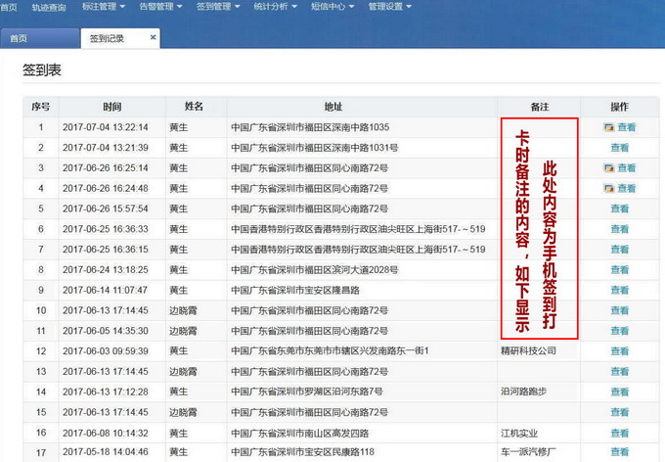Click 查看 for the 车一派汽修厂 entry
665x462 pixels.
tap(620, 452)
